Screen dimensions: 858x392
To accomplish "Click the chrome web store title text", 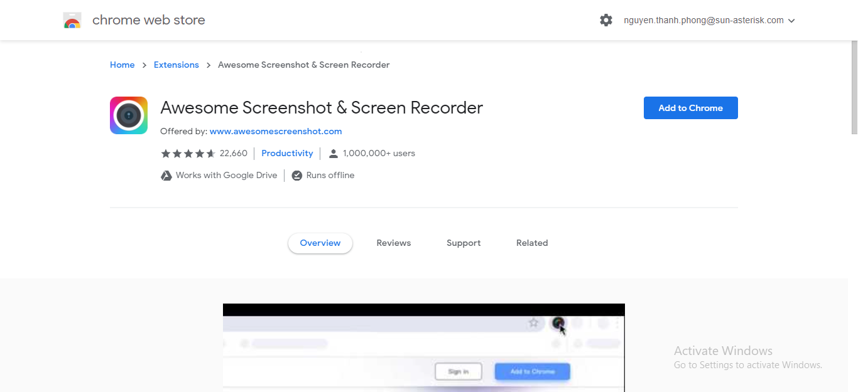I will 149,20.
